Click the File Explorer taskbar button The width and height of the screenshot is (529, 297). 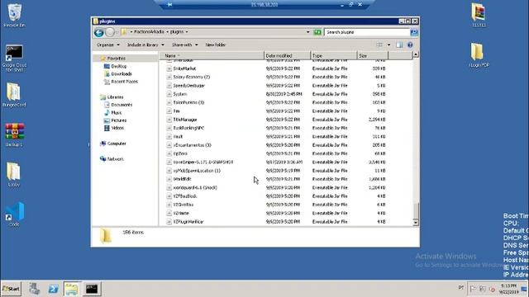[72, 289]
